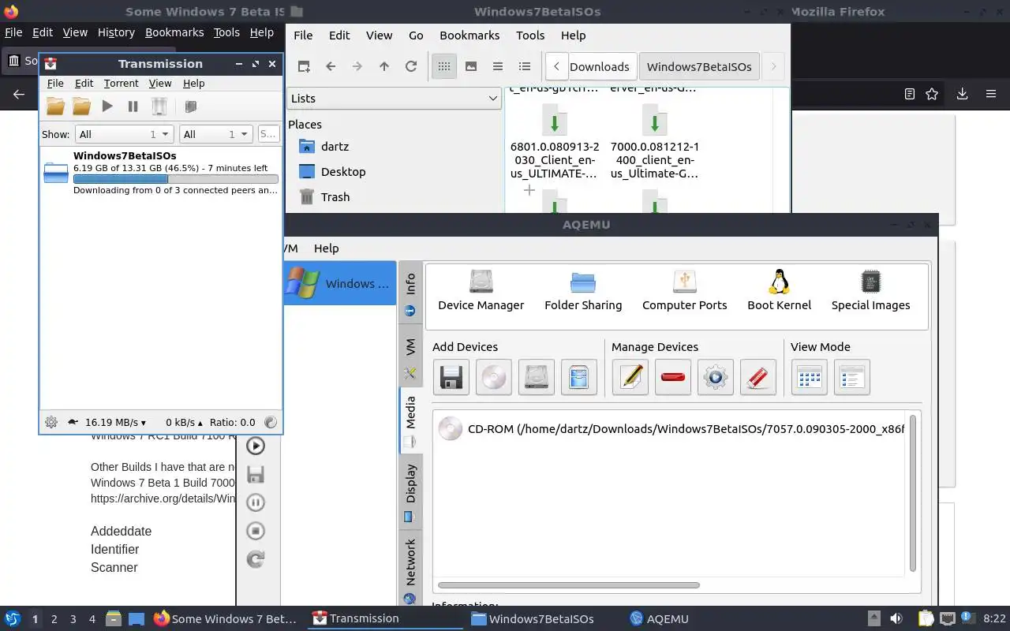The width and height of the screenshot is (1010, 631).
Task: Open Transmission's View menu
Action: 160,83
